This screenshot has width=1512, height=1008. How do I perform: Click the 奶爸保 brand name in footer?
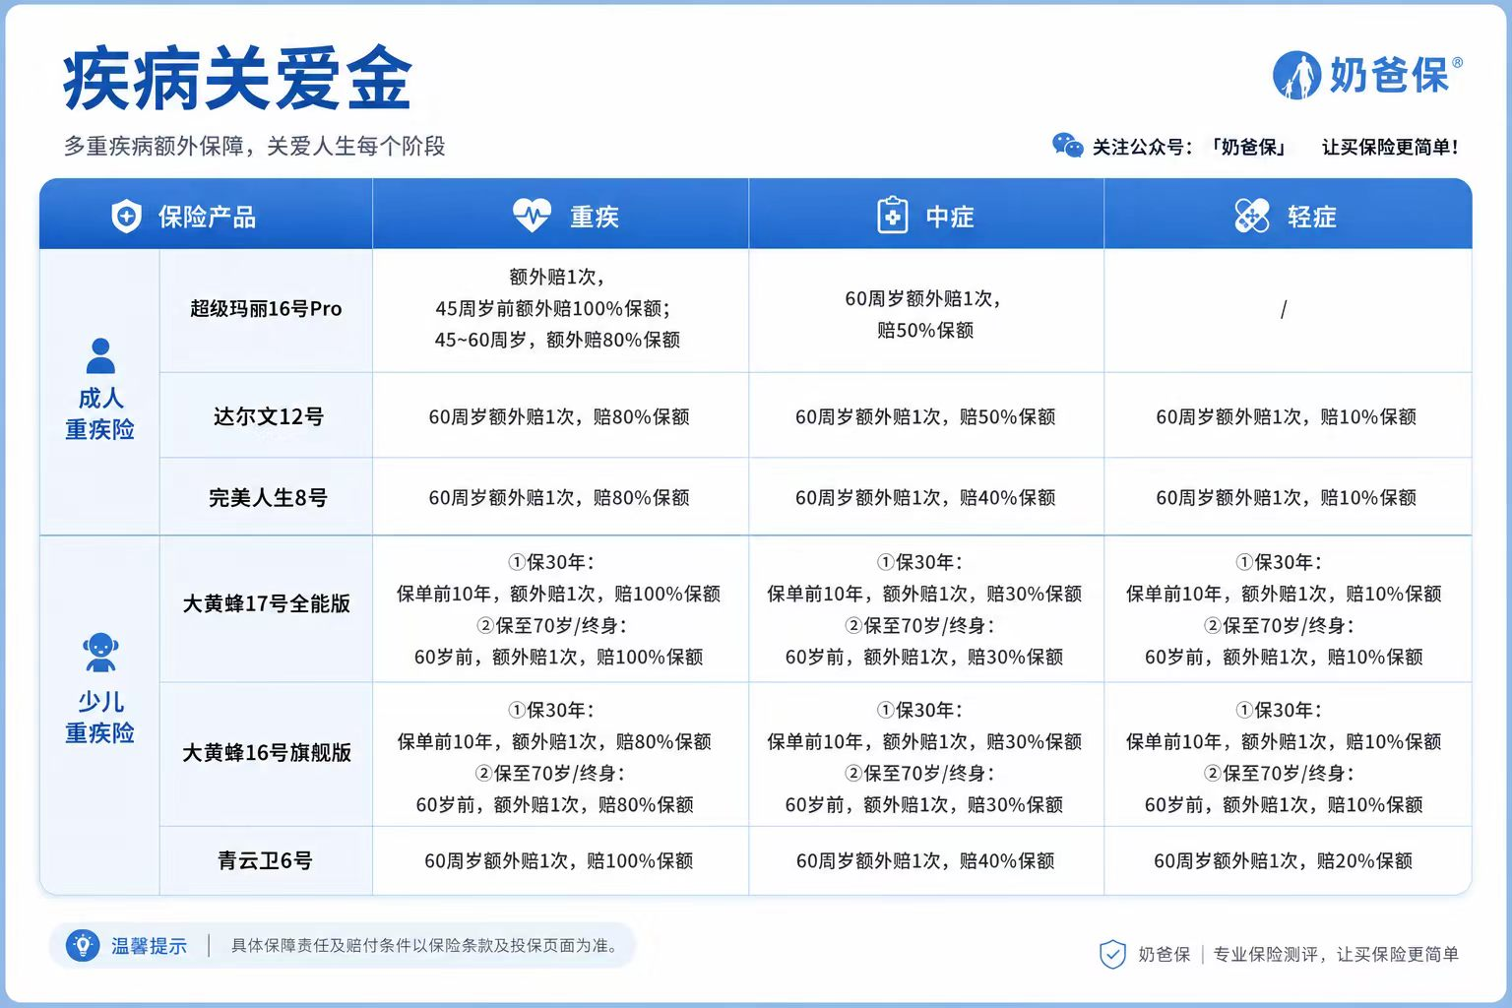1164,954
